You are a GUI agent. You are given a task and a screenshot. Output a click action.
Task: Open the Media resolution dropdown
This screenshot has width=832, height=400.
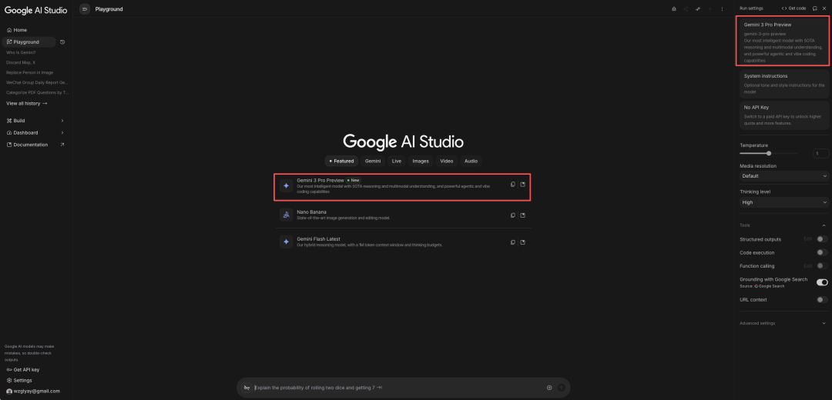tap(783, 176)
